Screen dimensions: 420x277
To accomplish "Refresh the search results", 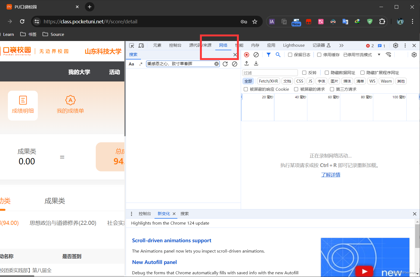I will coord(225,64).
